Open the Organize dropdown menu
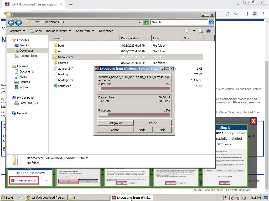 [x=17, y=31]
